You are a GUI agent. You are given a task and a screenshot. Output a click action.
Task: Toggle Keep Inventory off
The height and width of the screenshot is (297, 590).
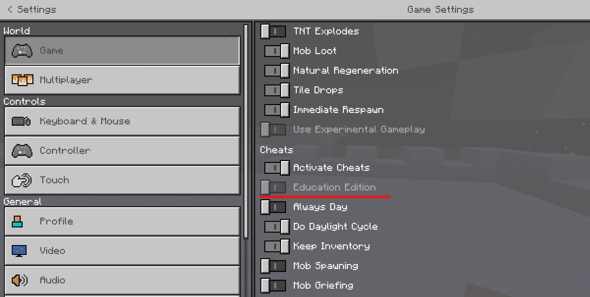click(277, 246)
